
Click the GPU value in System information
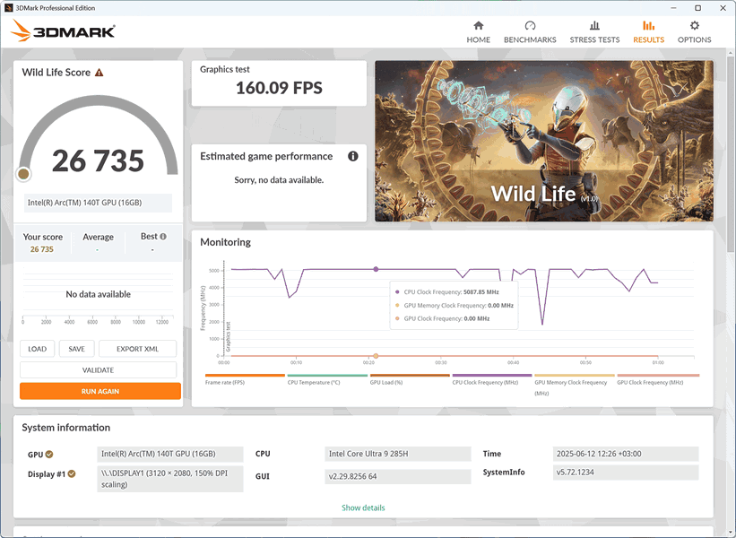[x=170, y=454]
